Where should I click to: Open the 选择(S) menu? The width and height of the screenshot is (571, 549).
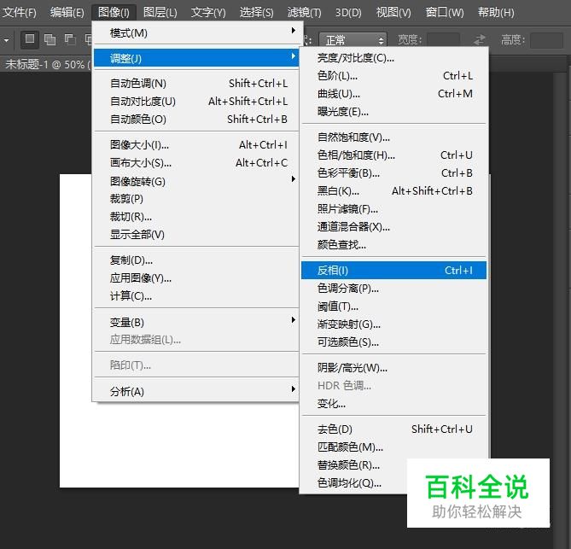(x=256, y=13)
